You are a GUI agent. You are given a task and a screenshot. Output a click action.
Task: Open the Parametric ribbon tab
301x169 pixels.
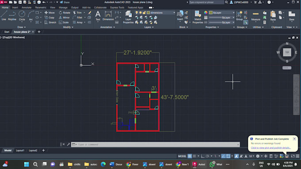tap(41, 8)
